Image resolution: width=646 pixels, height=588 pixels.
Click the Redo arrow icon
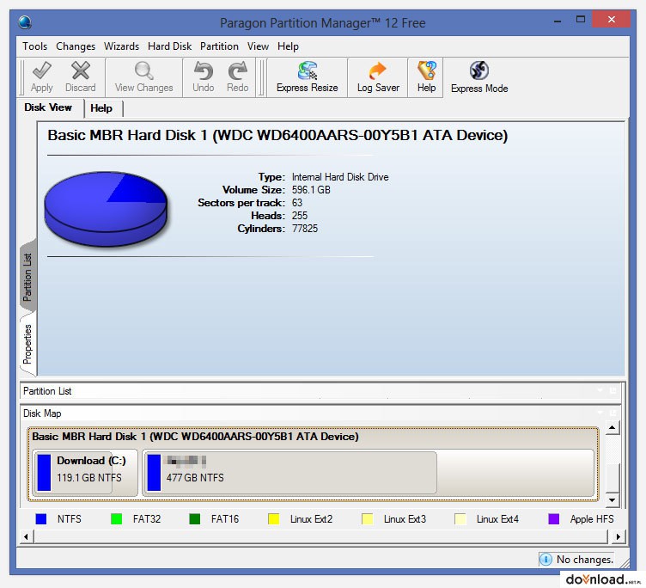[x=238, y=70]
